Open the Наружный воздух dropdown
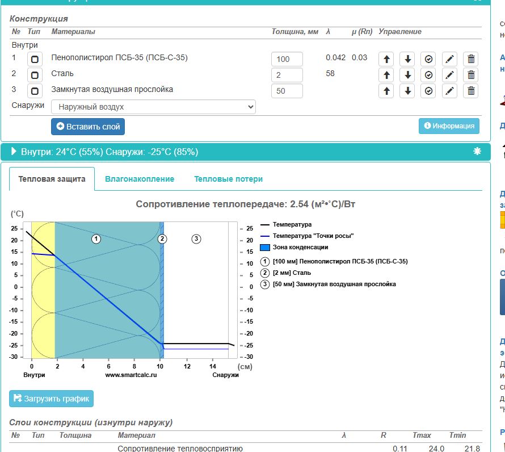The height and width of the screenshot is (452, 505). (x=153, y=107)
